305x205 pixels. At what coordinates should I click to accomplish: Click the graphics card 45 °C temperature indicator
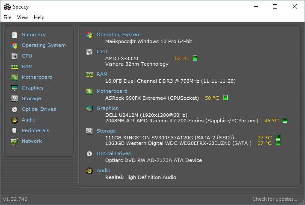click(285, 120)
